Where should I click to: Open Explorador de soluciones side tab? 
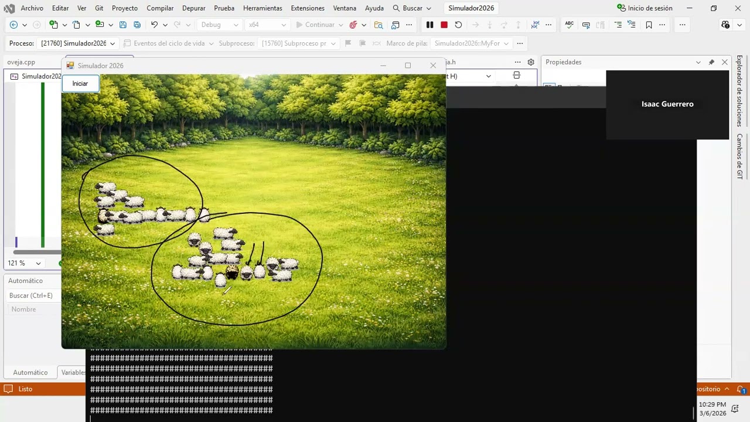click(739, 91)
